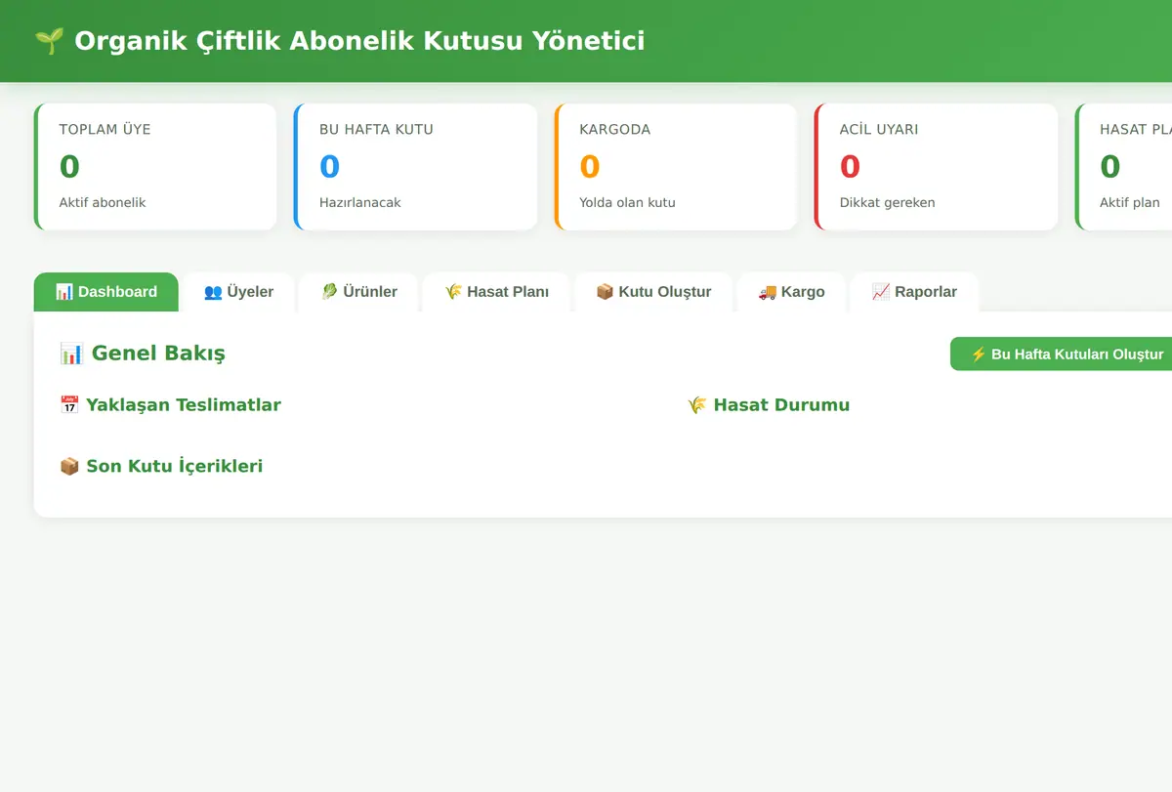The height and width of the screenshot is (792, 1172).
Task: Click the calendar icon beside Yaklaşan Teslimatlar
Action: point(69,405)
